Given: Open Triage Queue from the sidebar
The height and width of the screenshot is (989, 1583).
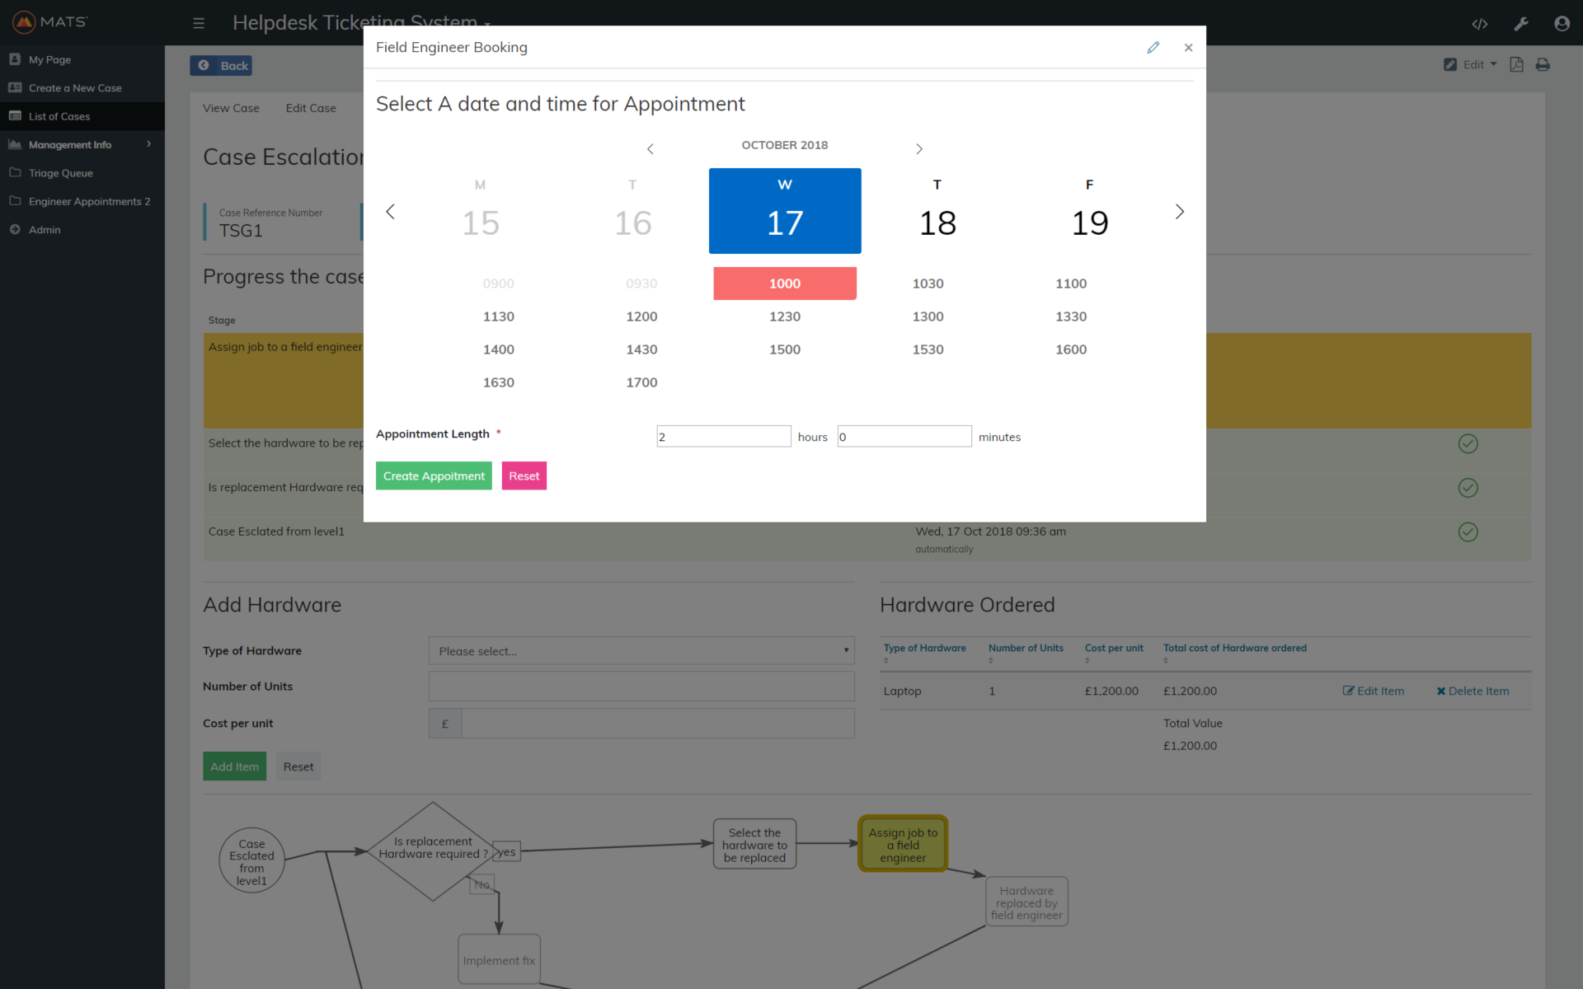Looking at the screenshot, I should click(60, 173).
